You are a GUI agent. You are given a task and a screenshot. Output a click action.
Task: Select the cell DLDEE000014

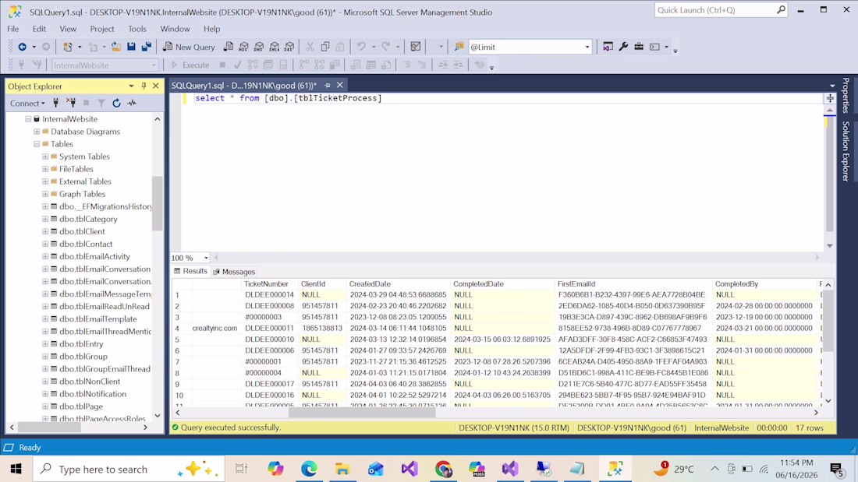pos(270,294)
